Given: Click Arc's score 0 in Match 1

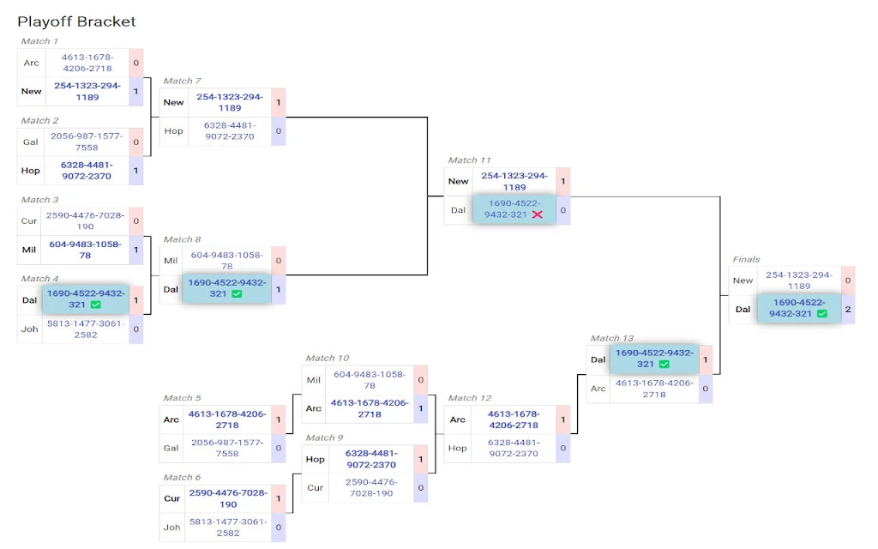Looking at the screenshot, I should [x=136, y=63].
